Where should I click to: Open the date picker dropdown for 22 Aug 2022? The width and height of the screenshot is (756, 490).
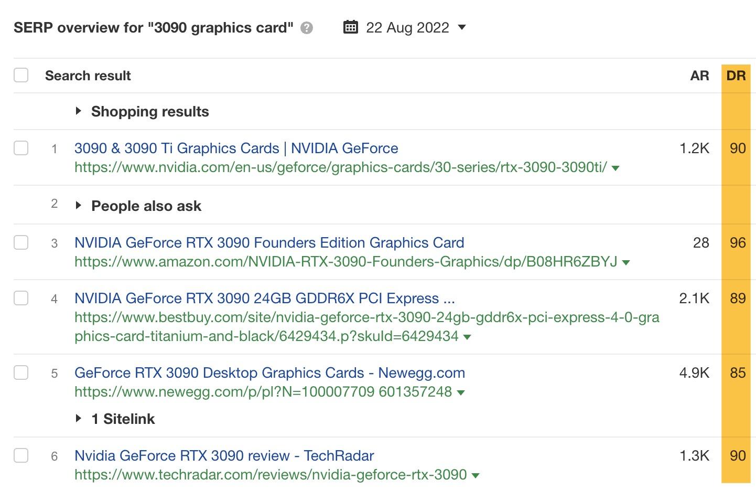coord(462,28)
